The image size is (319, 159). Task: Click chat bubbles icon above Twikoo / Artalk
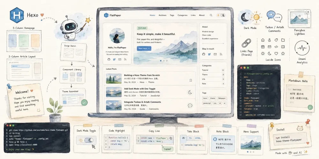[x=274, y=16]
